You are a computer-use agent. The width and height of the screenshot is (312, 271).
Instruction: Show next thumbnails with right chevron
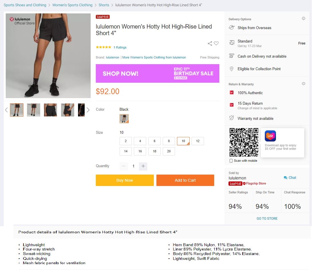click(88, 110)
